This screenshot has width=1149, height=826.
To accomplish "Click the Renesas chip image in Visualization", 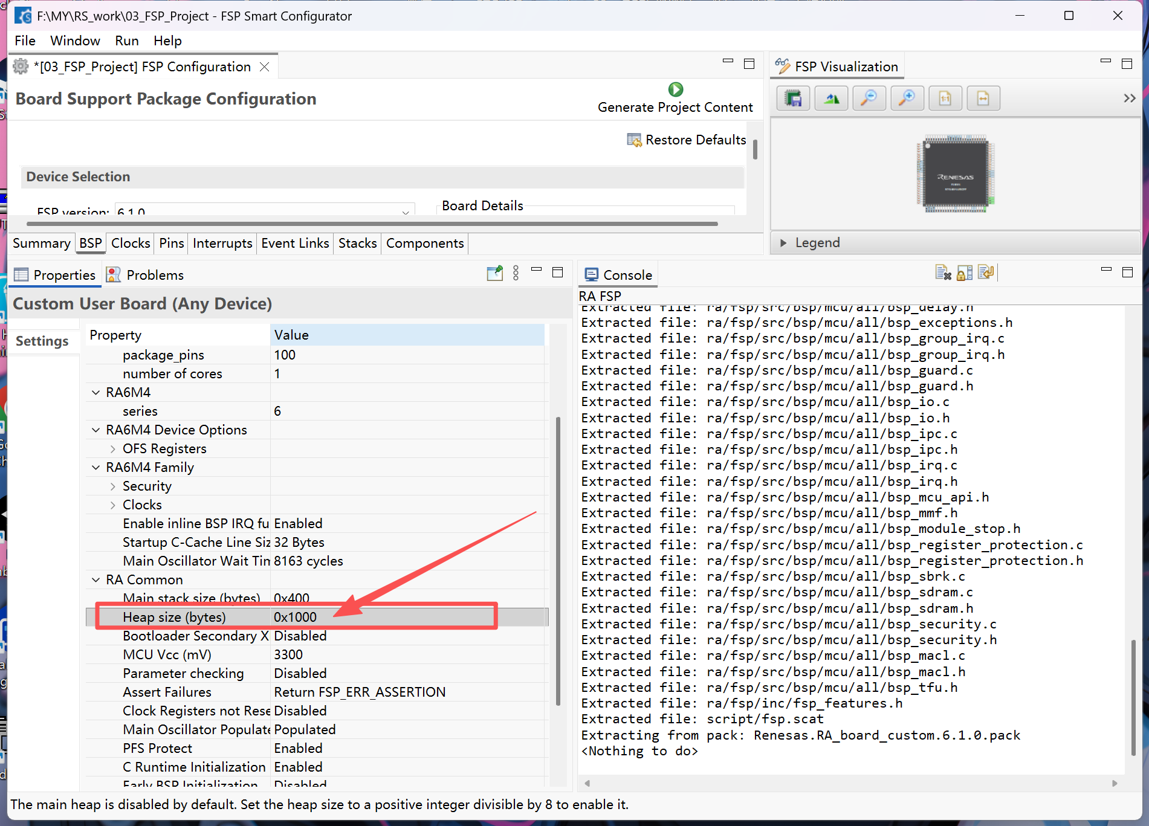I will click(955, 174).
